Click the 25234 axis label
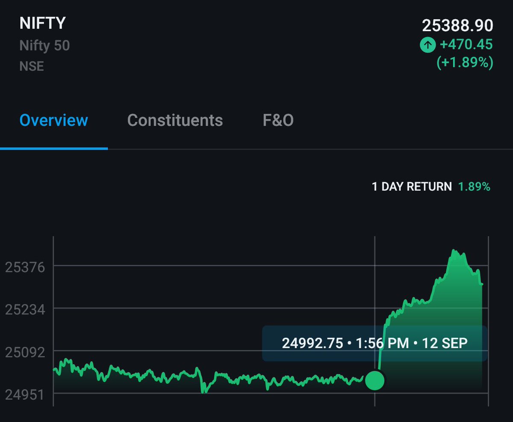 25,310
